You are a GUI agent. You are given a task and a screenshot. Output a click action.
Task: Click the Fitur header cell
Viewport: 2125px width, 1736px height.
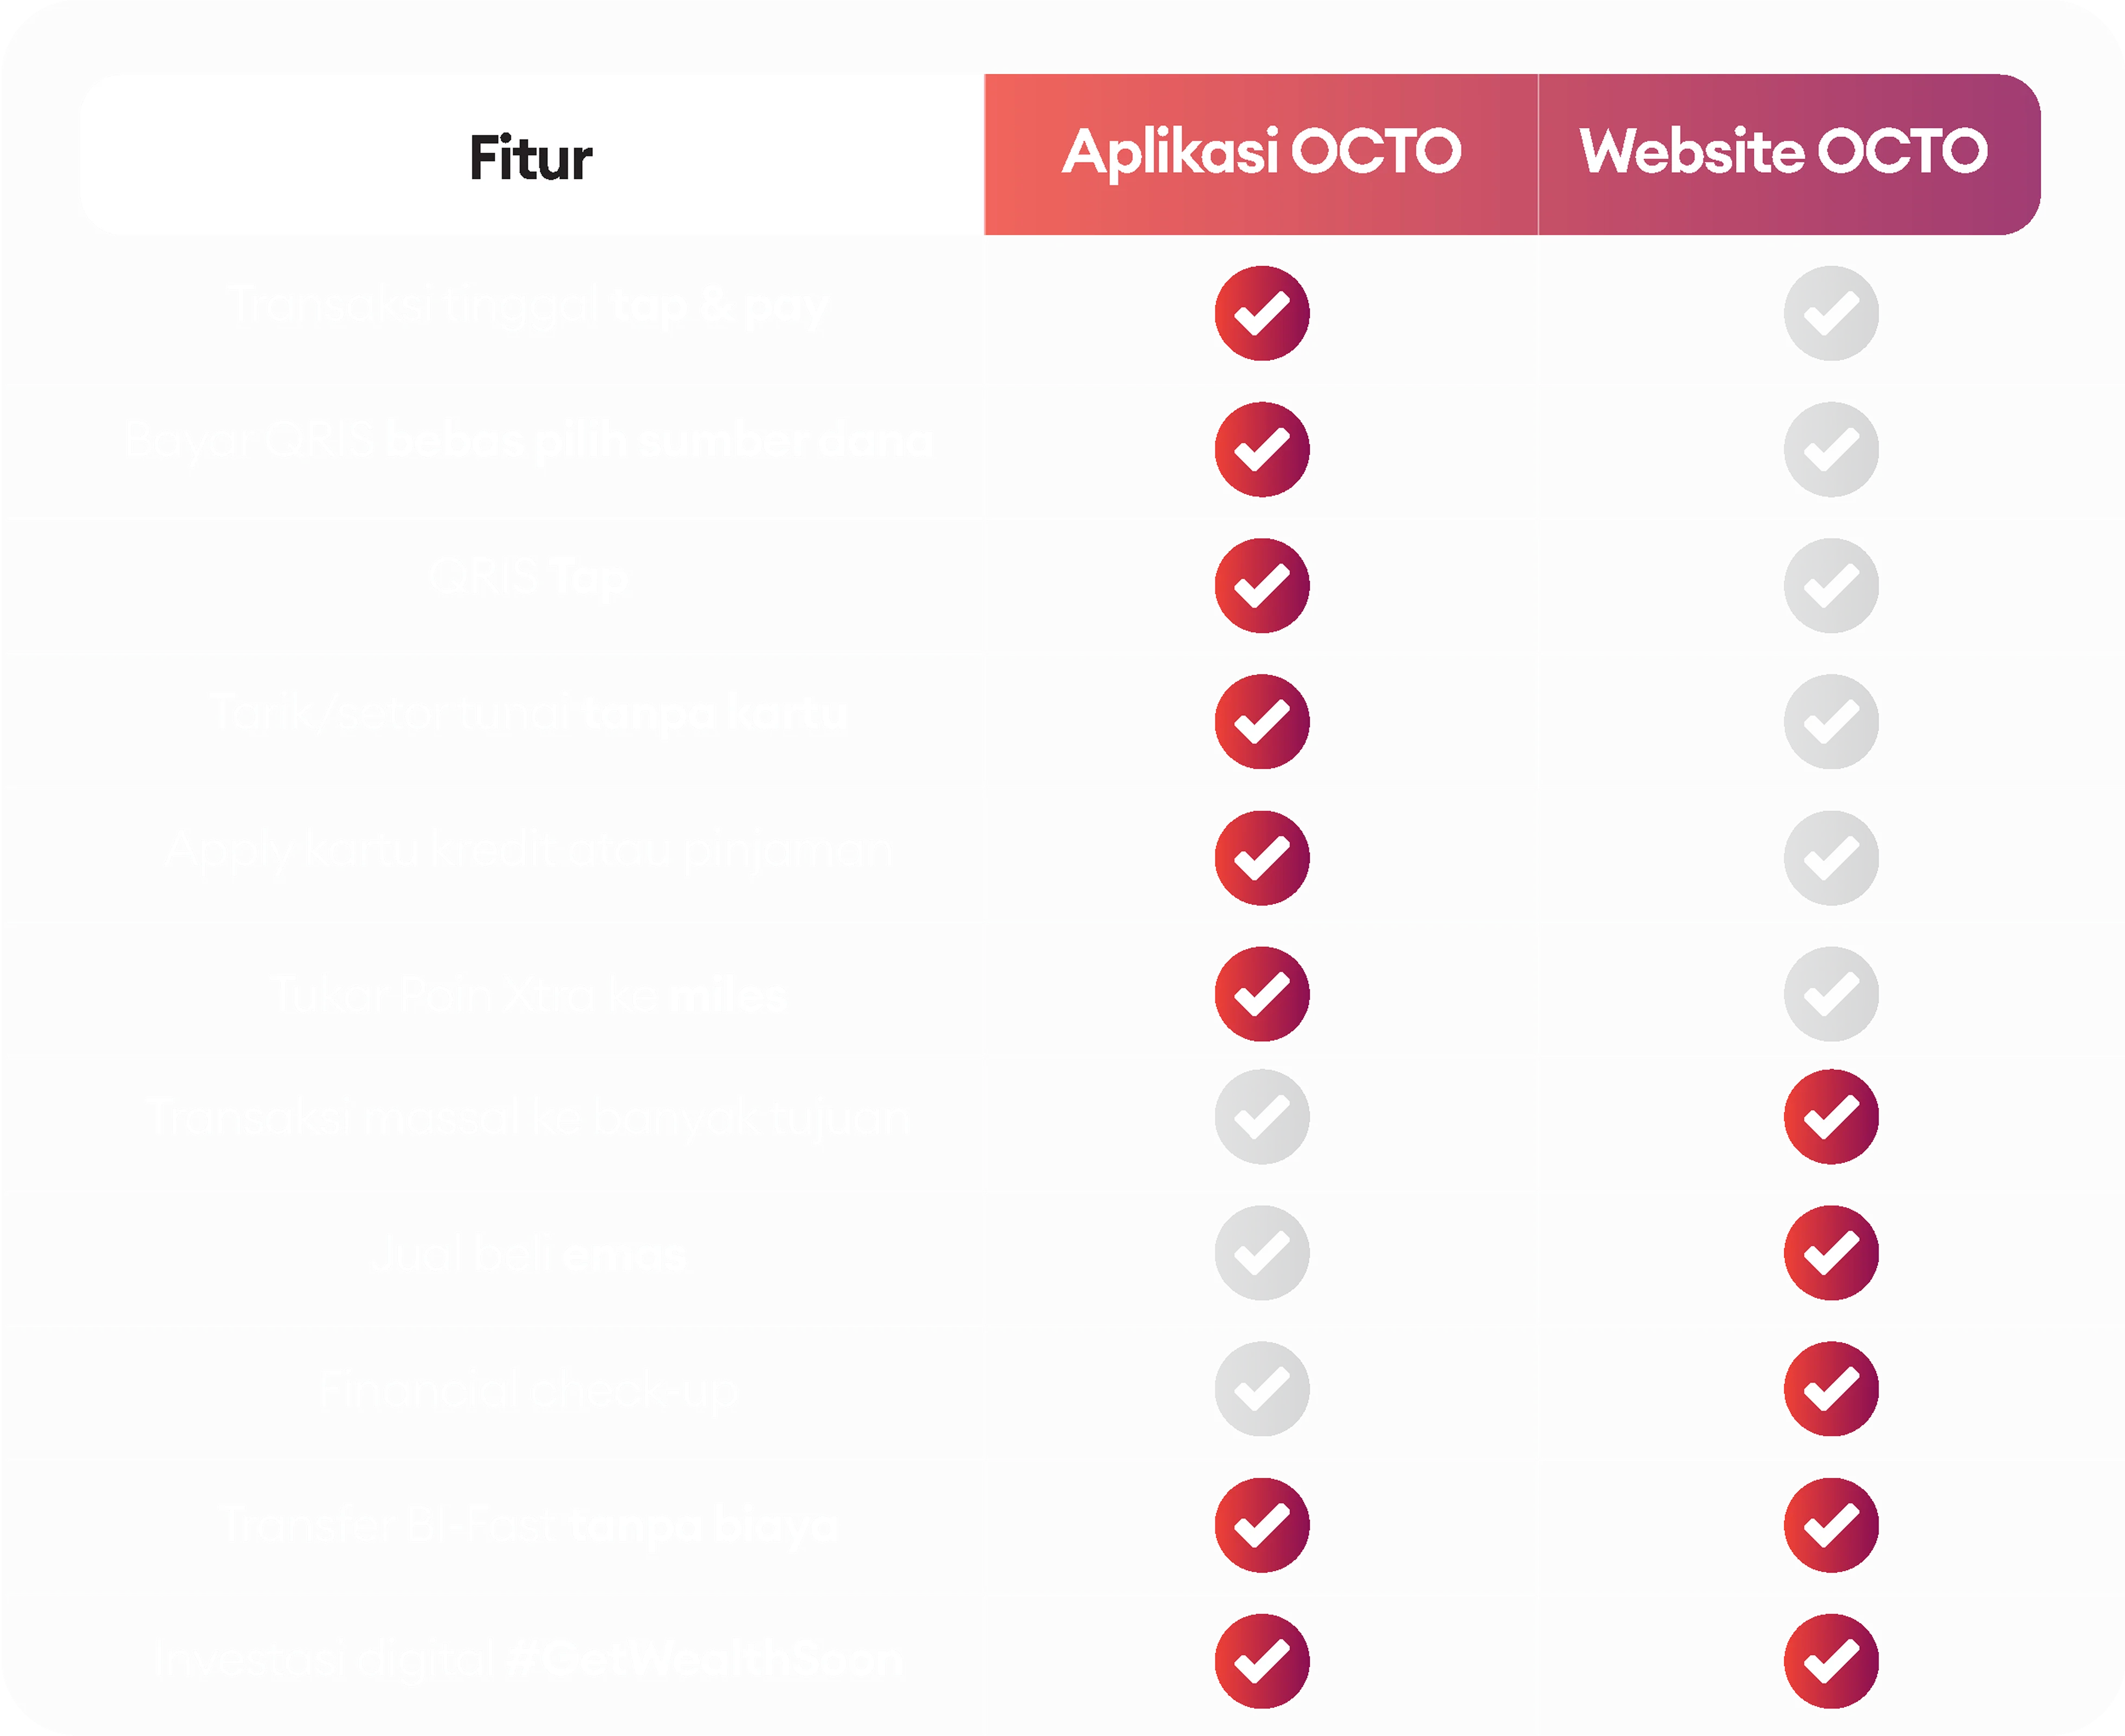click(x=531, y=157)
